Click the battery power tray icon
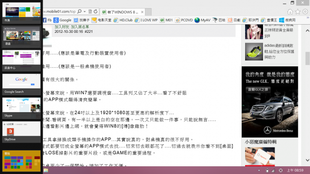310x174 pixels. pos(267,170)
